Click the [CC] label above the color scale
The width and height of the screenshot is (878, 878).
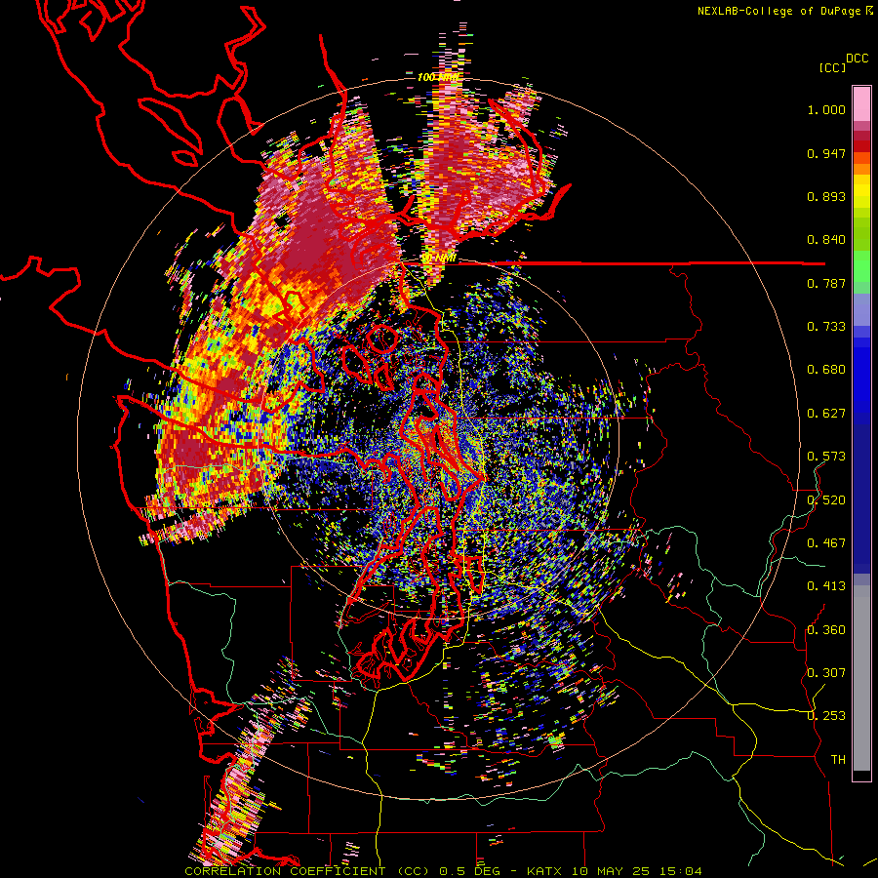coord(832,67)
